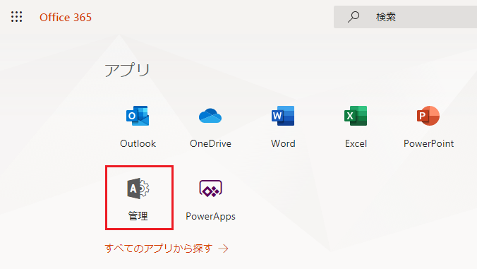Viewport: 477px width, 269px height.
Task: Click the PowerPoint text label
Action: tap(428, 143)
